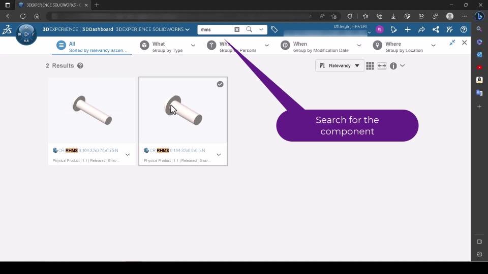Screen dimensions: 488x274
Task: Expand the Where filter chevron
Action: pos(433,45)
